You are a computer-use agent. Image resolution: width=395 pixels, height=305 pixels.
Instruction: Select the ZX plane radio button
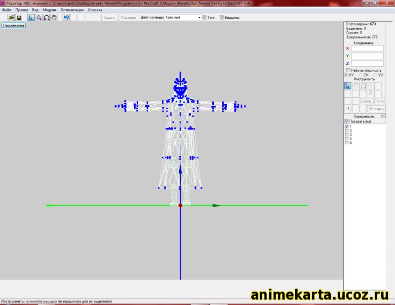tap(360, 75)
